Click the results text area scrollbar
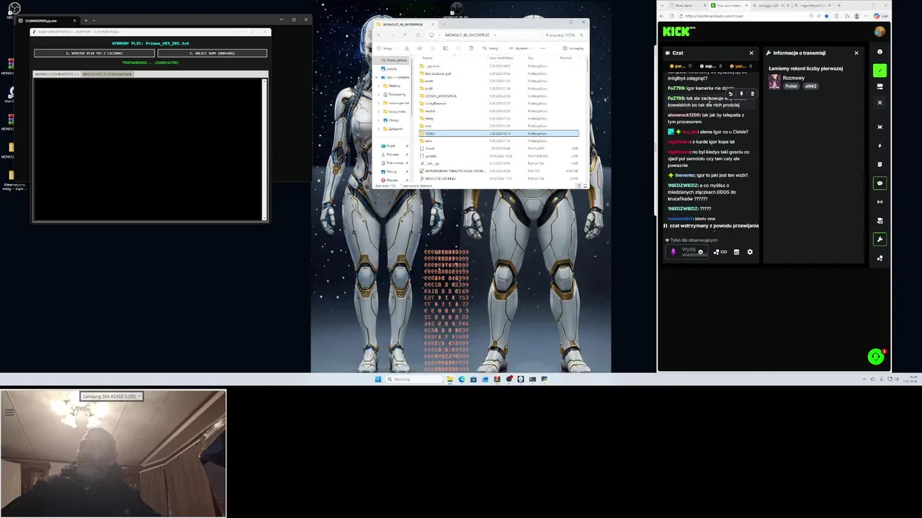Screen dimensions: 922x518 pyautogui.click(x=264, y=149)
